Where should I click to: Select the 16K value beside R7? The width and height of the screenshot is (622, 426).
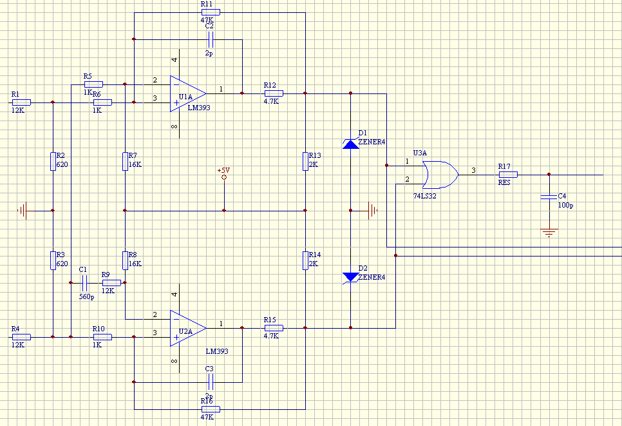click(135, 164)
